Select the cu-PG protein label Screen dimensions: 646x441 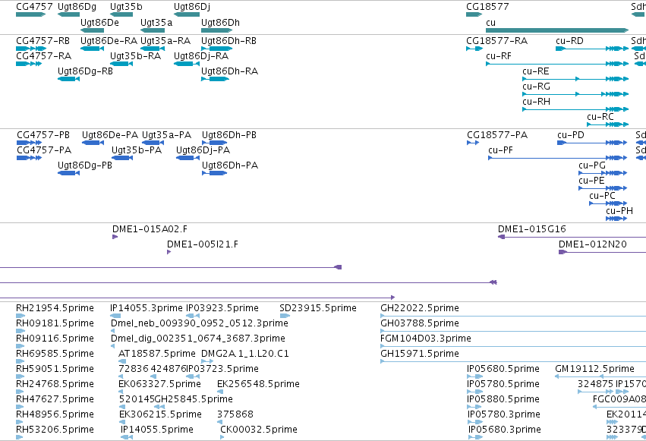592,165
